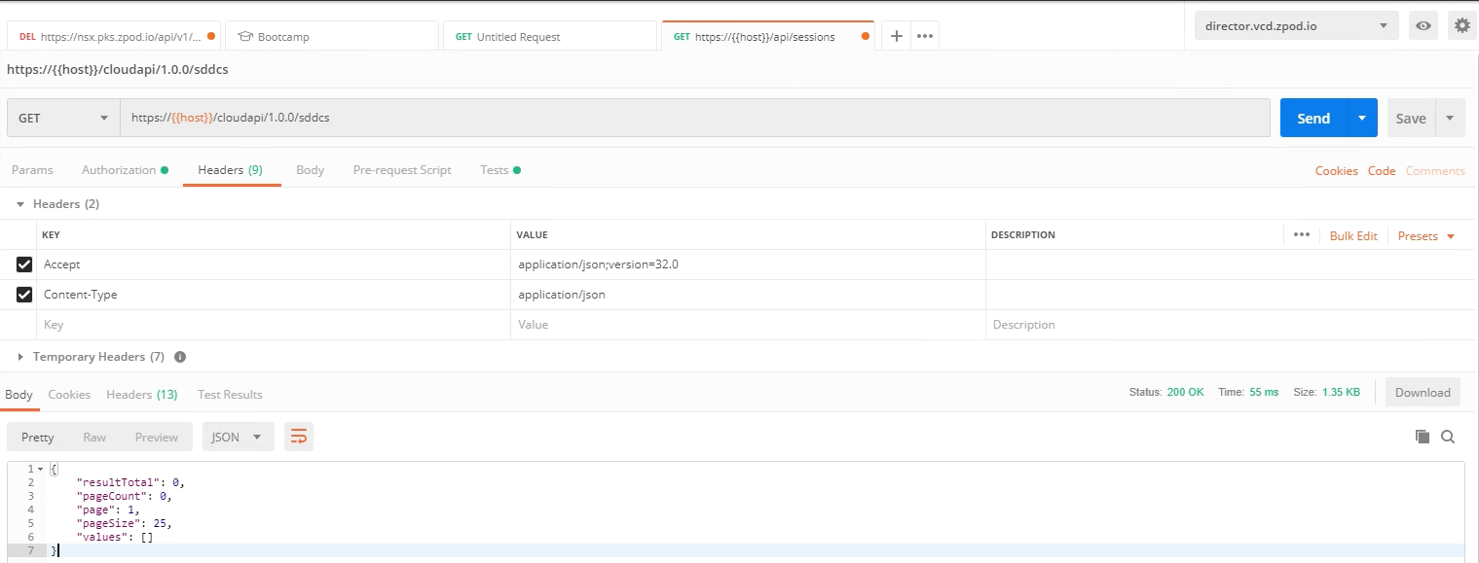Image resolution: width=1479 pixels, height=563 pixels.
Task: Click the Bulk Edit link
Action: tap(1352, 236)
